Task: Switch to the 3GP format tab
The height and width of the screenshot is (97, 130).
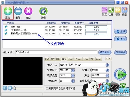Action: point(58,59)
